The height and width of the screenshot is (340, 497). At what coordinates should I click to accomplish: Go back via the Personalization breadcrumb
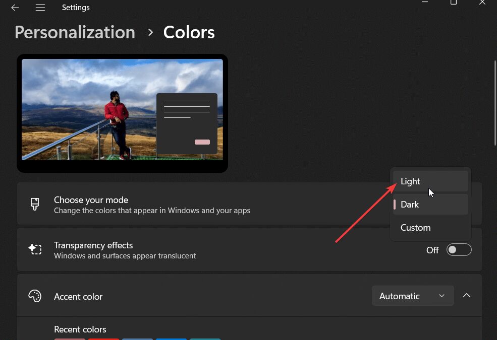75,32
